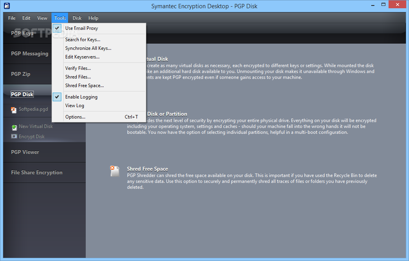
Task: Click the New Virtual Disk icon
Action: pyautogui.click(x=14, y=127)
